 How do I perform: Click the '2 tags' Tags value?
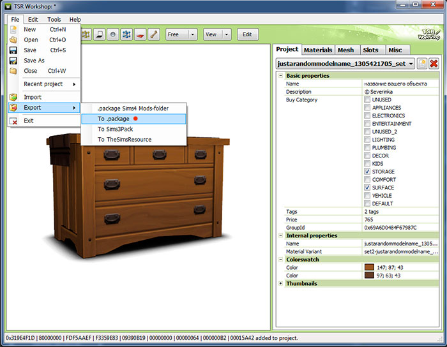pyautogui.click(x=400, y=212)
